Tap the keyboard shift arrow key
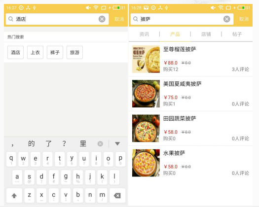259x207 pixels. [x=14, y=196]
